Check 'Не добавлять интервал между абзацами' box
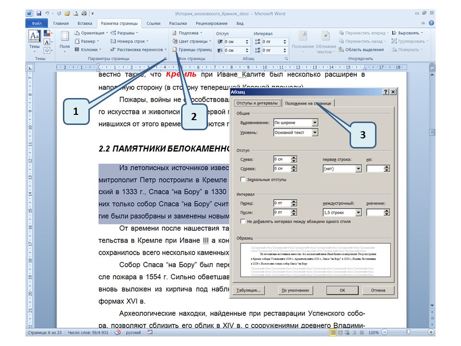The width and height of the screenshot is (461, 346). [x=243, y=222]
